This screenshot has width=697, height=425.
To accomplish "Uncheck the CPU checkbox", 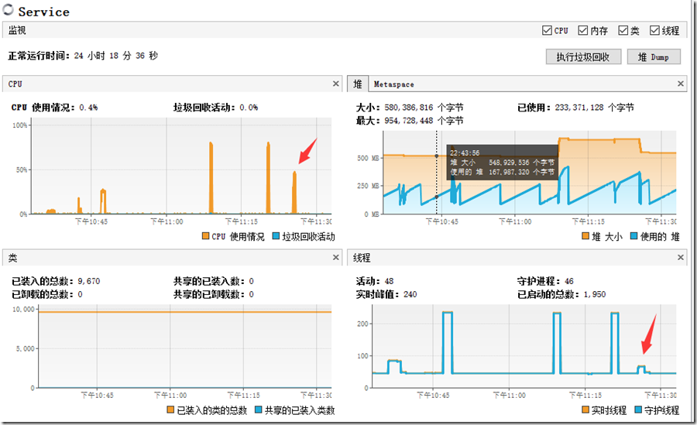I will pyautogui.click(x=548, y=30).
